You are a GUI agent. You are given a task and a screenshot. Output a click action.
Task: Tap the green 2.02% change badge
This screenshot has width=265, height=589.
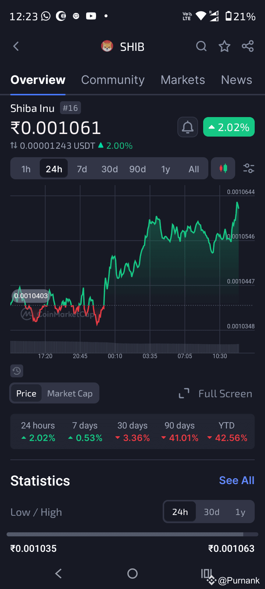tap(229, 127)
